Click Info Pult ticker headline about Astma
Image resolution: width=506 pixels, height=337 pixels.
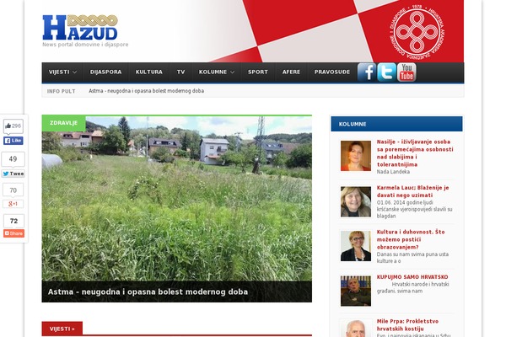click(x=146, y=91)
